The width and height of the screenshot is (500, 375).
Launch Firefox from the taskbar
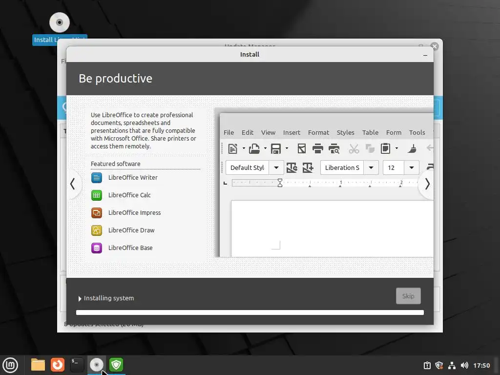click(58, 365)
